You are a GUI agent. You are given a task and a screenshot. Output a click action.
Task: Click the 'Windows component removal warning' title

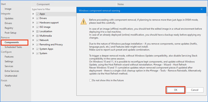(99, 11)
